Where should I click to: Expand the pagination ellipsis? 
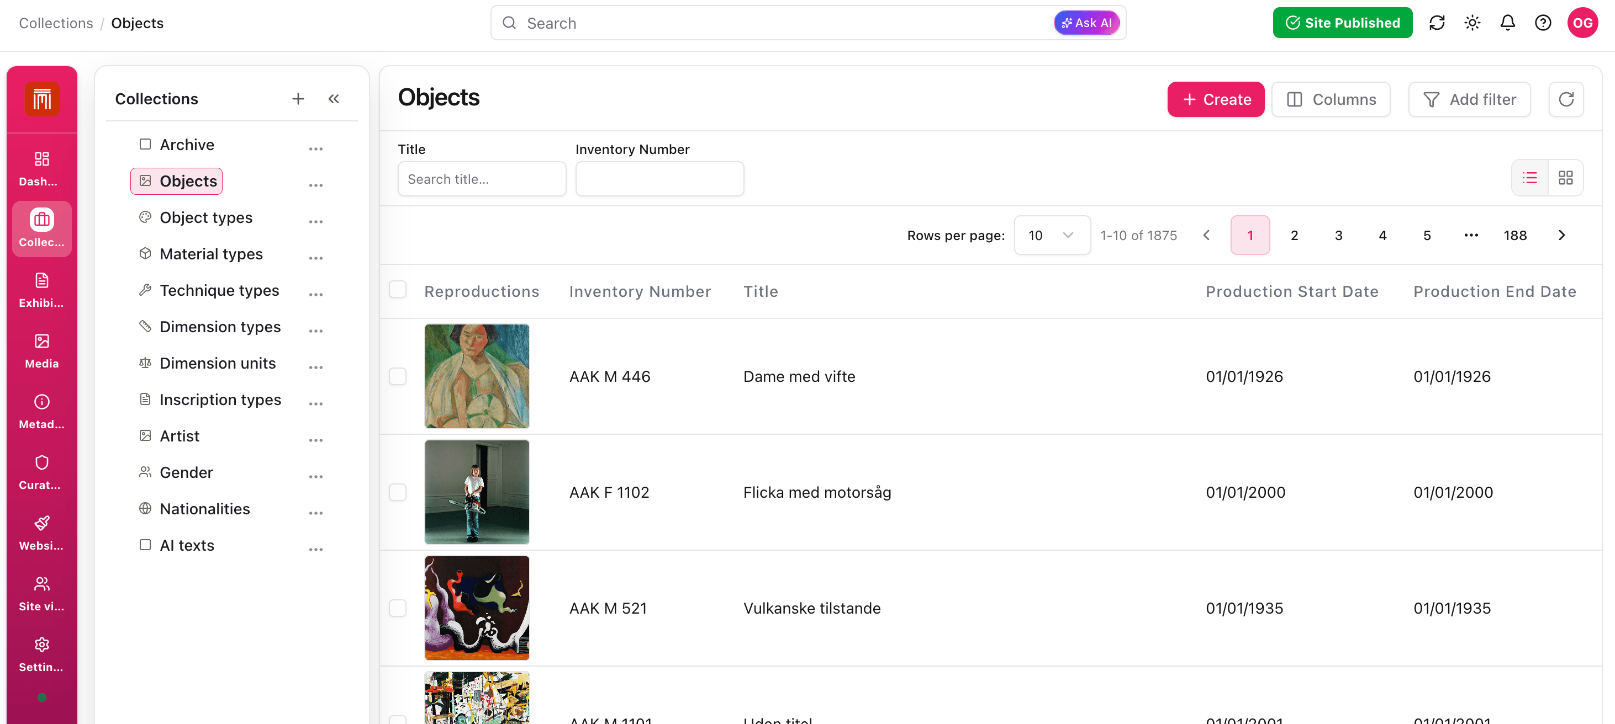coord(1471,236)
